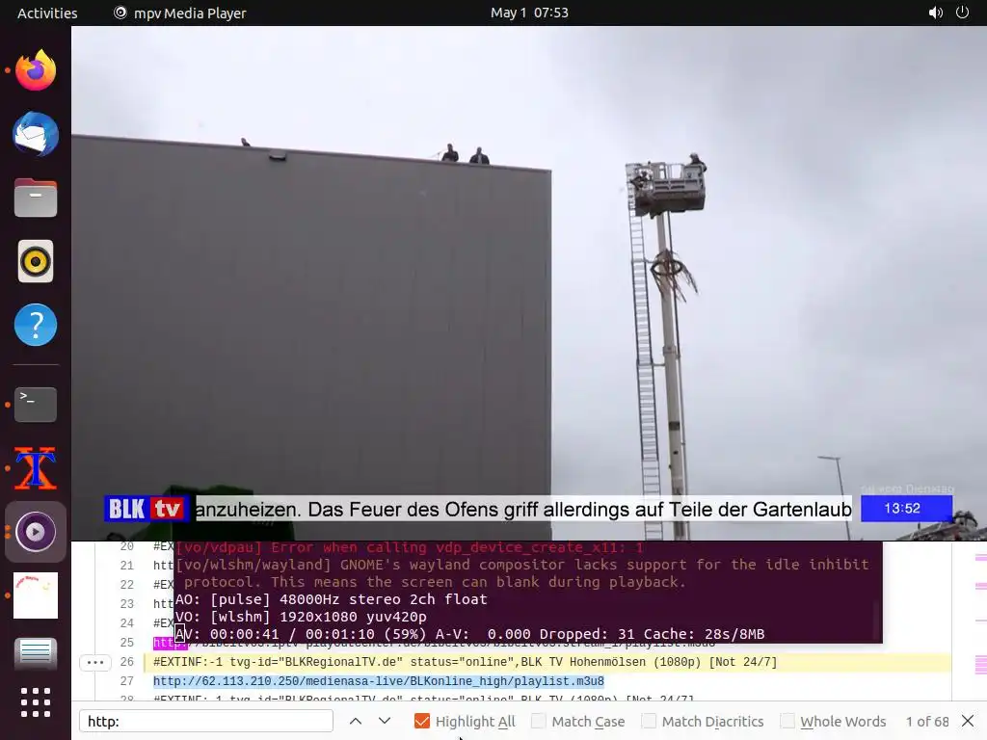Image resolution: width=987 pixels, height=740 pixels.
Task: Open the Files manager in dock
Action: tap(36, 198)
